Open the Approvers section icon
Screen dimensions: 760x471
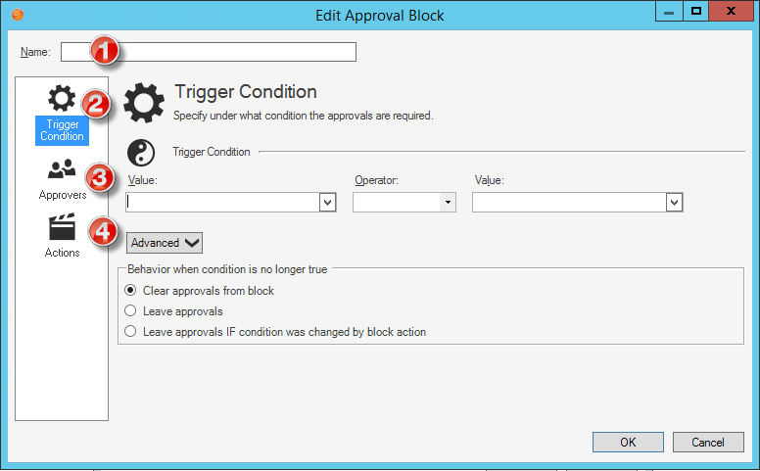[x=62, y=170]
